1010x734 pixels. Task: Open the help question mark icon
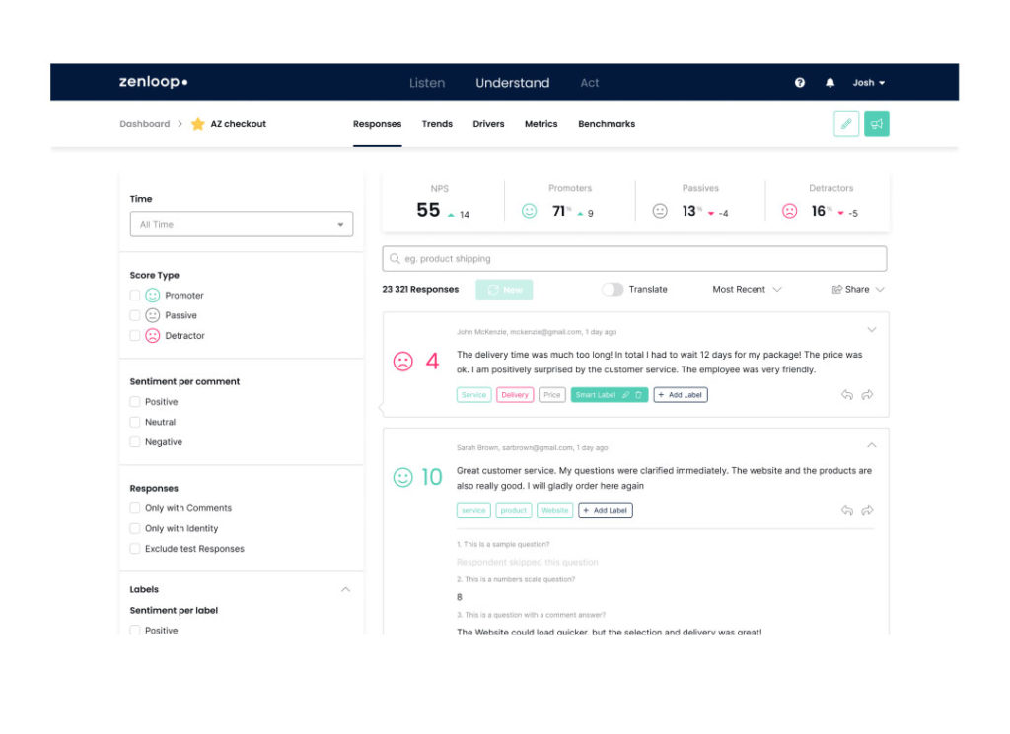tap(799, 83)
